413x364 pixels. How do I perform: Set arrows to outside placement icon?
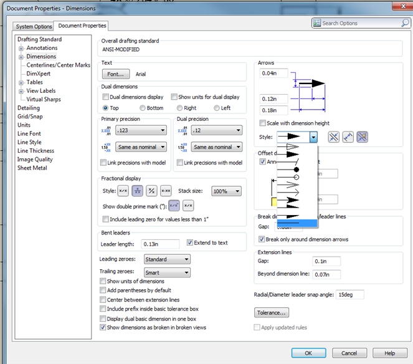pyautogui.click(x=334, y=137)
